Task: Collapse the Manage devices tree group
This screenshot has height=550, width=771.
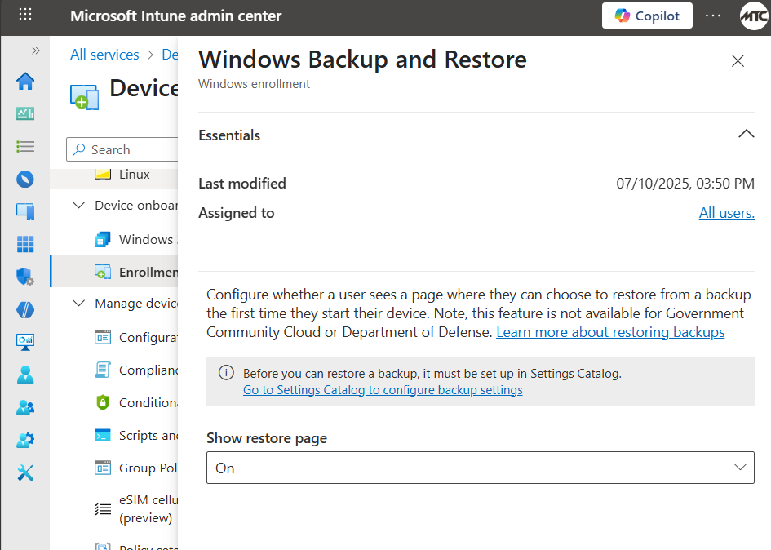Action: coord(78,304)
